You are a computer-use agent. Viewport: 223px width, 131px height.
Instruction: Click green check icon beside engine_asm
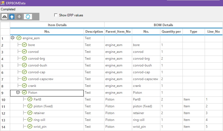(19, 38)
